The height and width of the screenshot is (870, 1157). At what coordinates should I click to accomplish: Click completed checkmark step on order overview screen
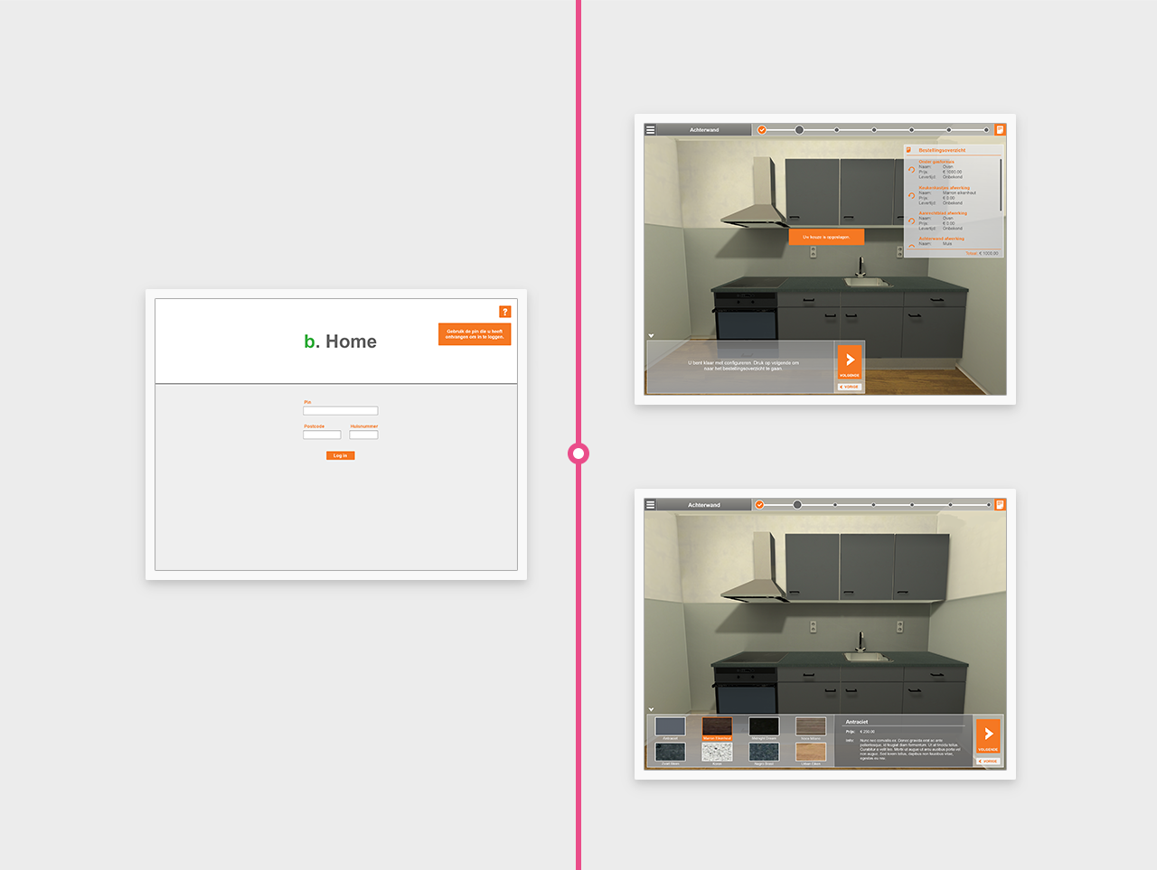(x=762, y=130)
